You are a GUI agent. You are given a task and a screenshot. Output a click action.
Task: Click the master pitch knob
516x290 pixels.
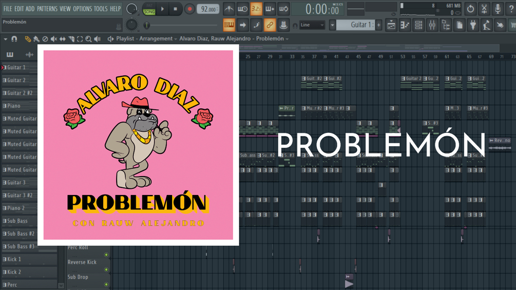coord(131,25)
